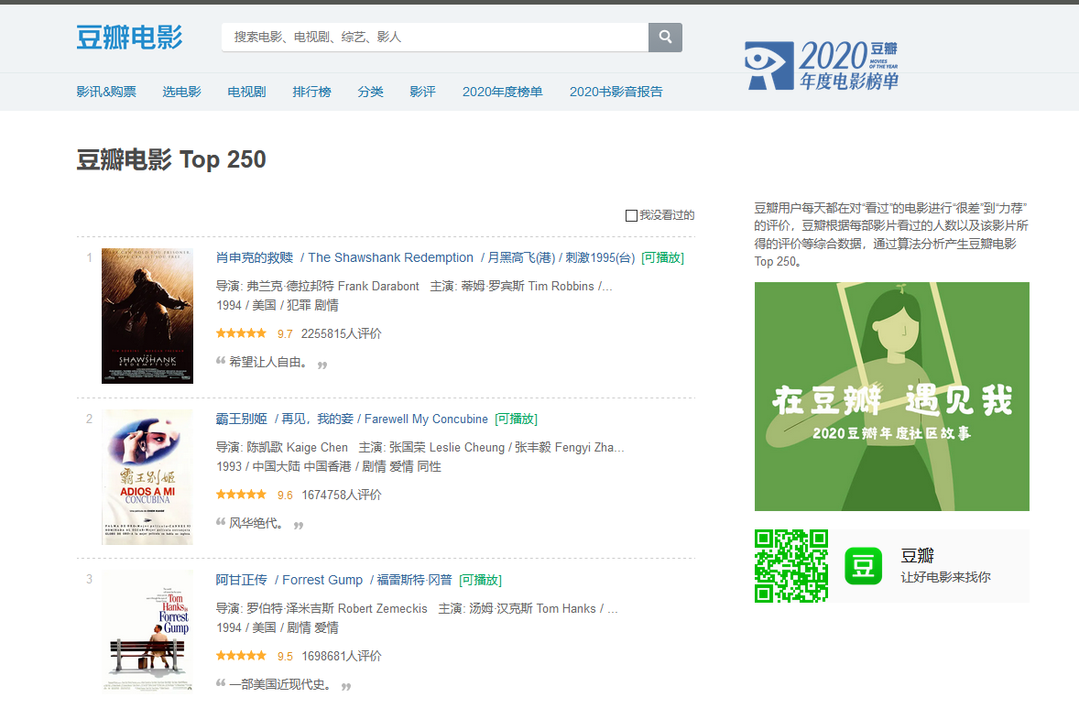Open the 影评 navigation item
This screenshot has height=719, width=1079.
[x=422, y=92]
